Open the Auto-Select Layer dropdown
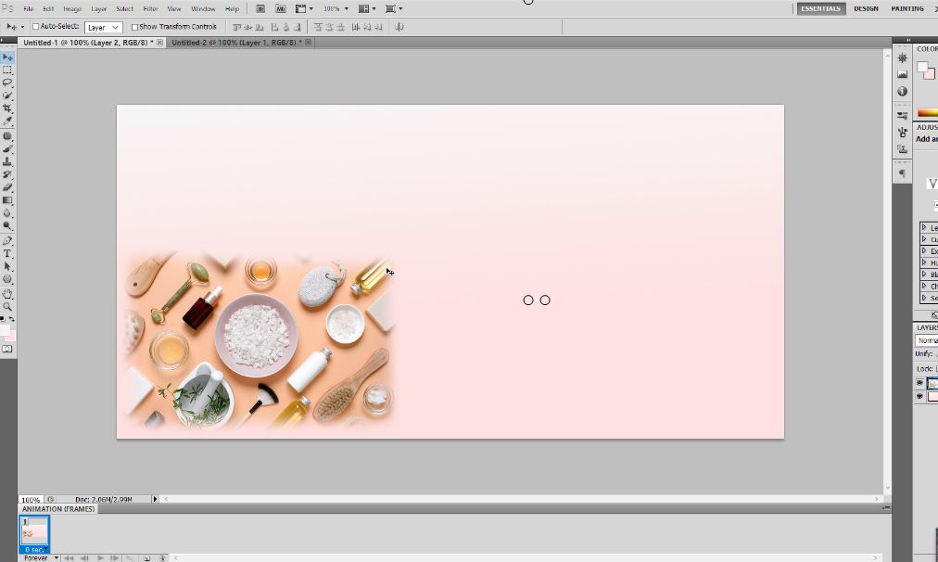 (104, 28)
